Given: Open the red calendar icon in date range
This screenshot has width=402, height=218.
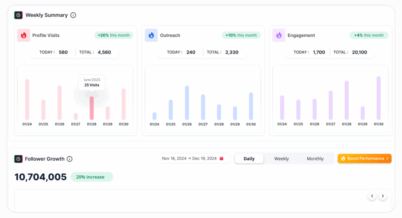Looking at the screenshot, I should 221,159.
